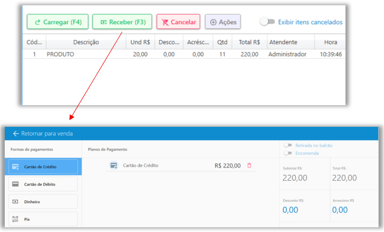Toggle Exibir itens cancelados switch
Image resolution: width=384 pixels, height=232 pixels.
(x=267, y=22)
